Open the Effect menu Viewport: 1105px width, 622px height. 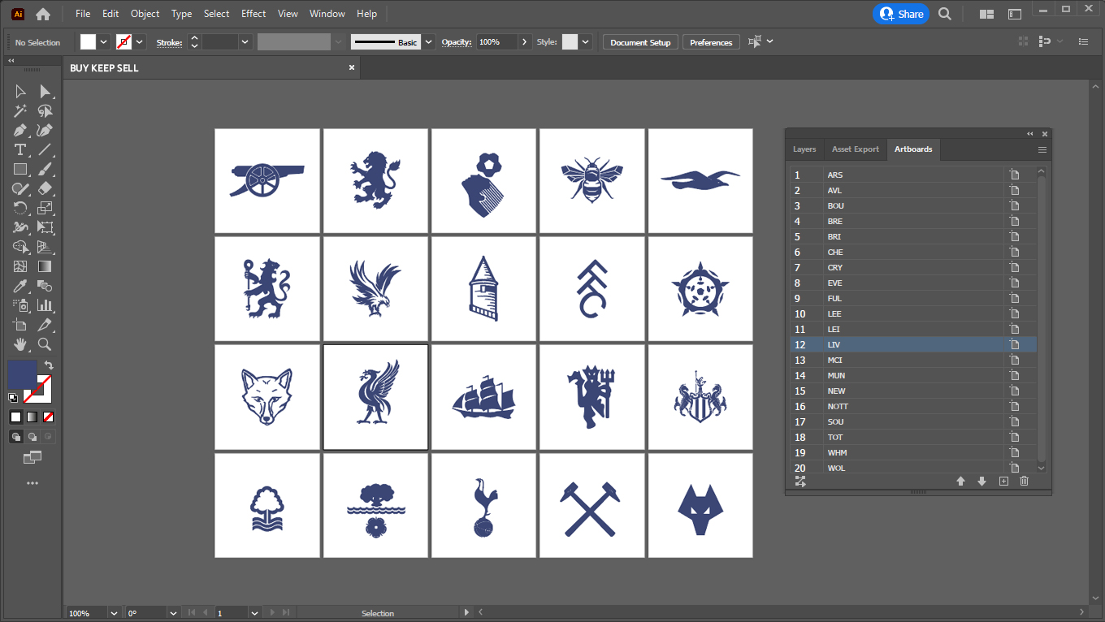[253, 14]
